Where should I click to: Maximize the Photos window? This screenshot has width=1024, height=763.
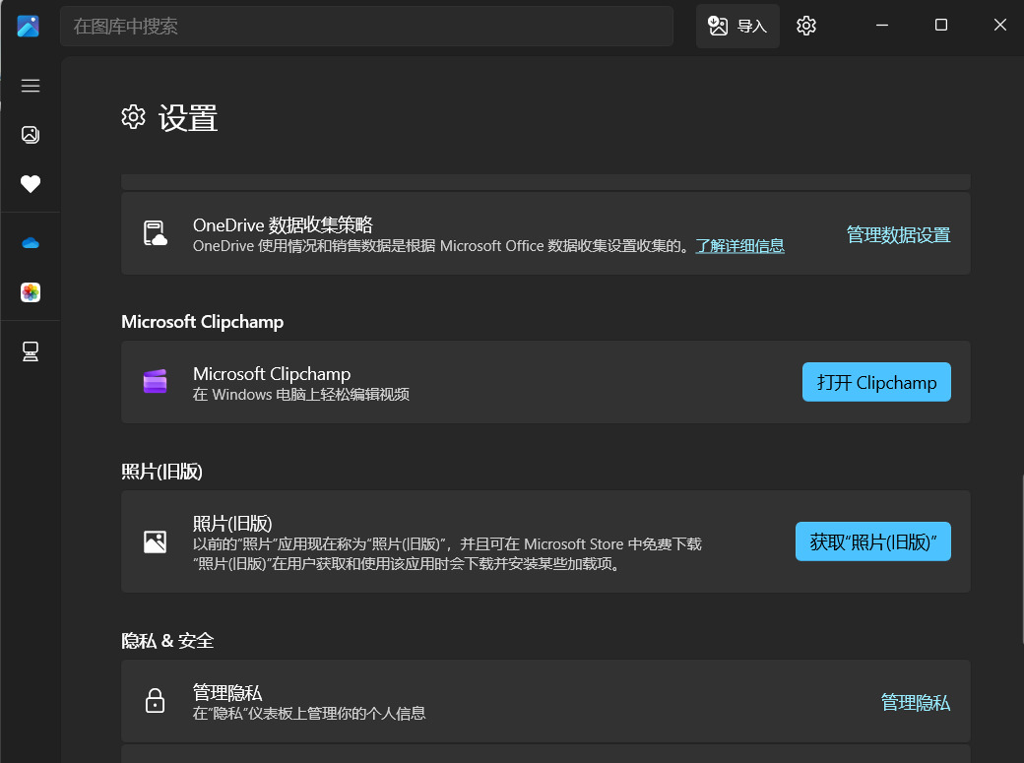tap(941, 26)
